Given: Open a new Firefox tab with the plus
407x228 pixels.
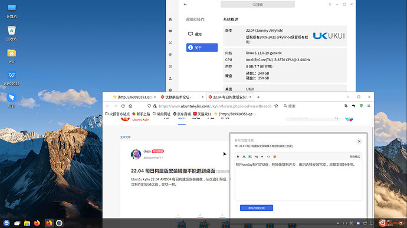Looking at the screenshot, I should [x=258, y=97].
